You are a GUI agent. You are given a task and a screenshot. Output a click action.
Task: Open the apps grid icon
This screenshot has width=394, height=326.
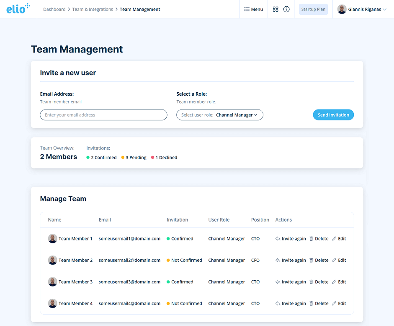(276, 9)
